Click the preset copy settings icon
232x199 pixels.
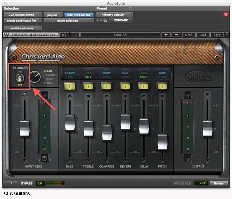click(x=105, y=20)
